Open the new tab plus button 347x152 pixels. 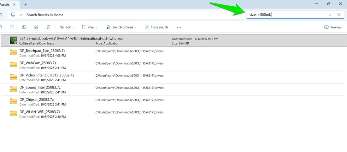tap(26, 4)
